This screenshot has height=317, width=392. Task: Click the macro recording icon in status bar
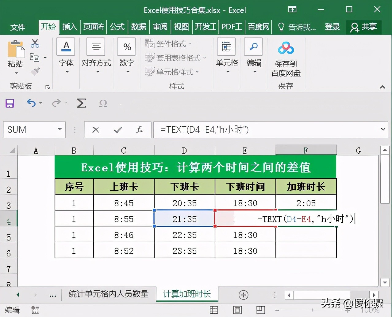[x=35, y=310]
